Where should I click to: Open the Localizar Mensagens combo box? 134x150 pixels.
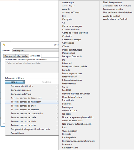coord(35,51)
